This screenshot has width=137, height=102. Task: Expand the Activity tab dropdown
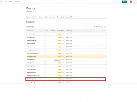pos(35,17)
